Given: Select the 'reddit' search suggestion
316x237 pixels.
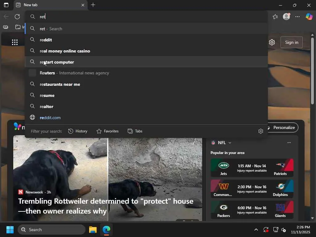Looking at the screenshot, I should 147,40.
